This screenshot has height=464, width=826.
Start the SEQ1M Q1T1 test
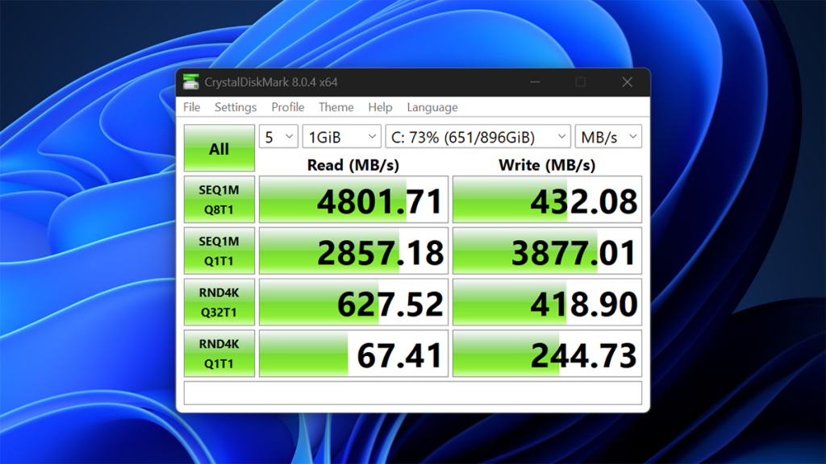(219, 251)
